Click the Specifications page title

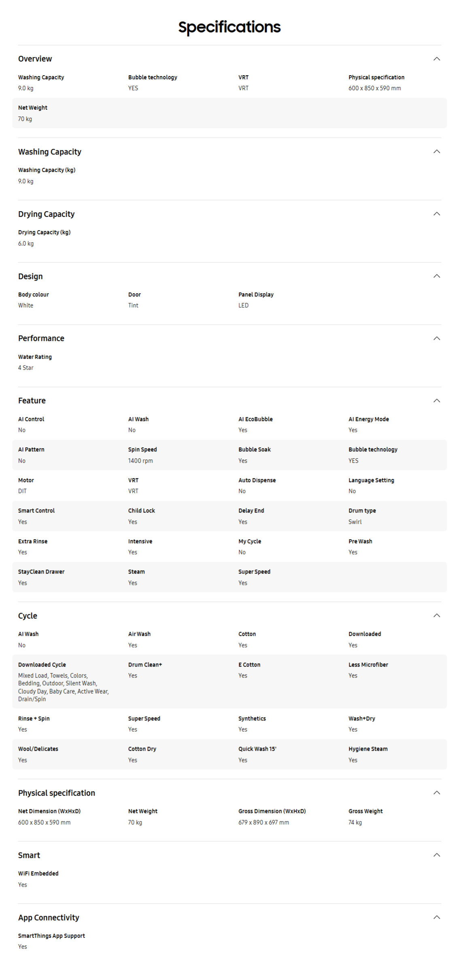229,27
